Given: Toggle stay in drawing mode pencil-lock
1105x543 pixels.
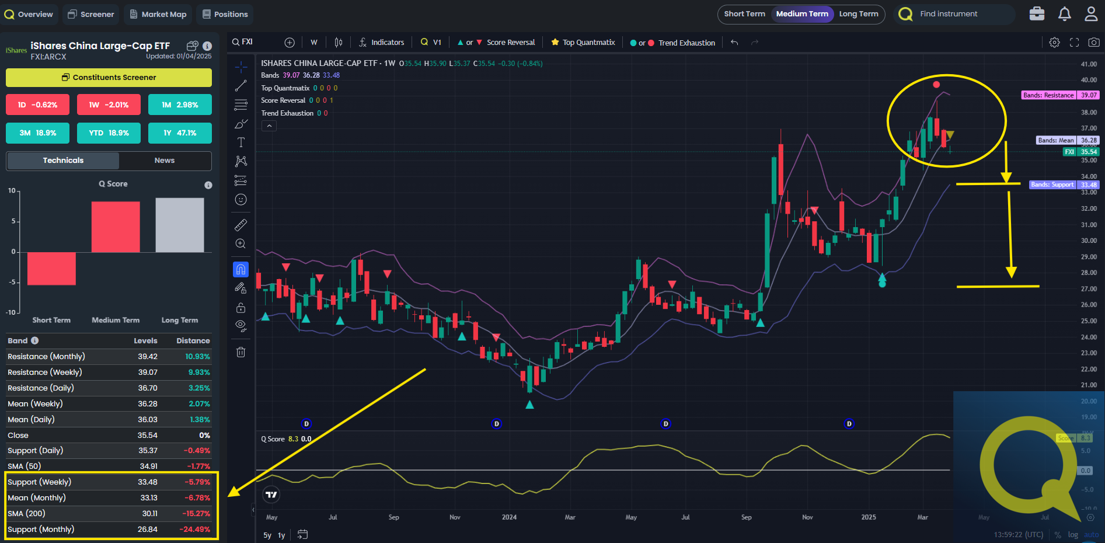Looking at the screenshot, I should [x=240, y=288].
